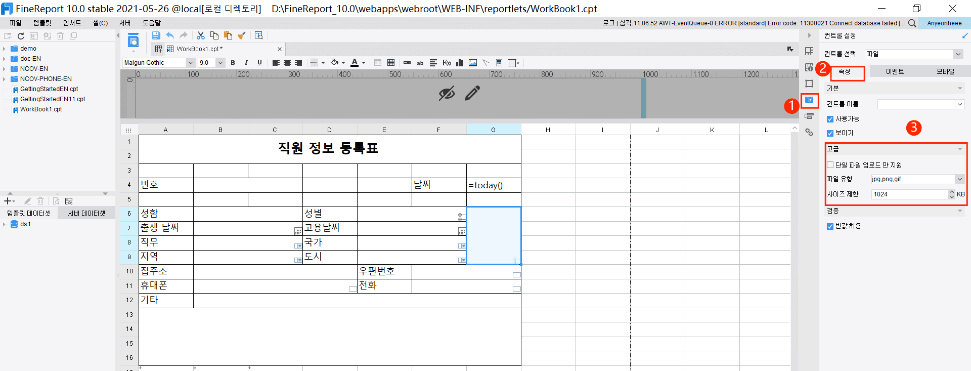This screenshot has width=971, height=371.
Task: Toggle bold formatting
Action: (233, 63)
